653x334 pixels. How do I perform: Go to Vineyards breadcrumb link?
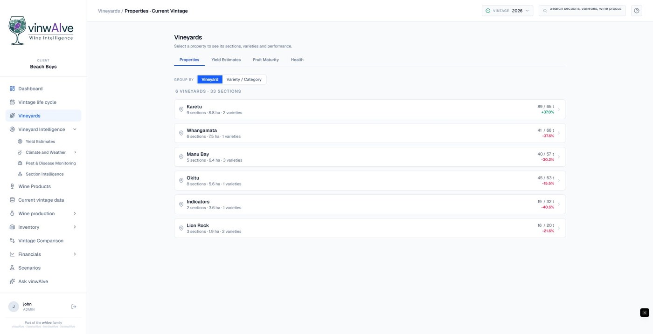[109, 11]
